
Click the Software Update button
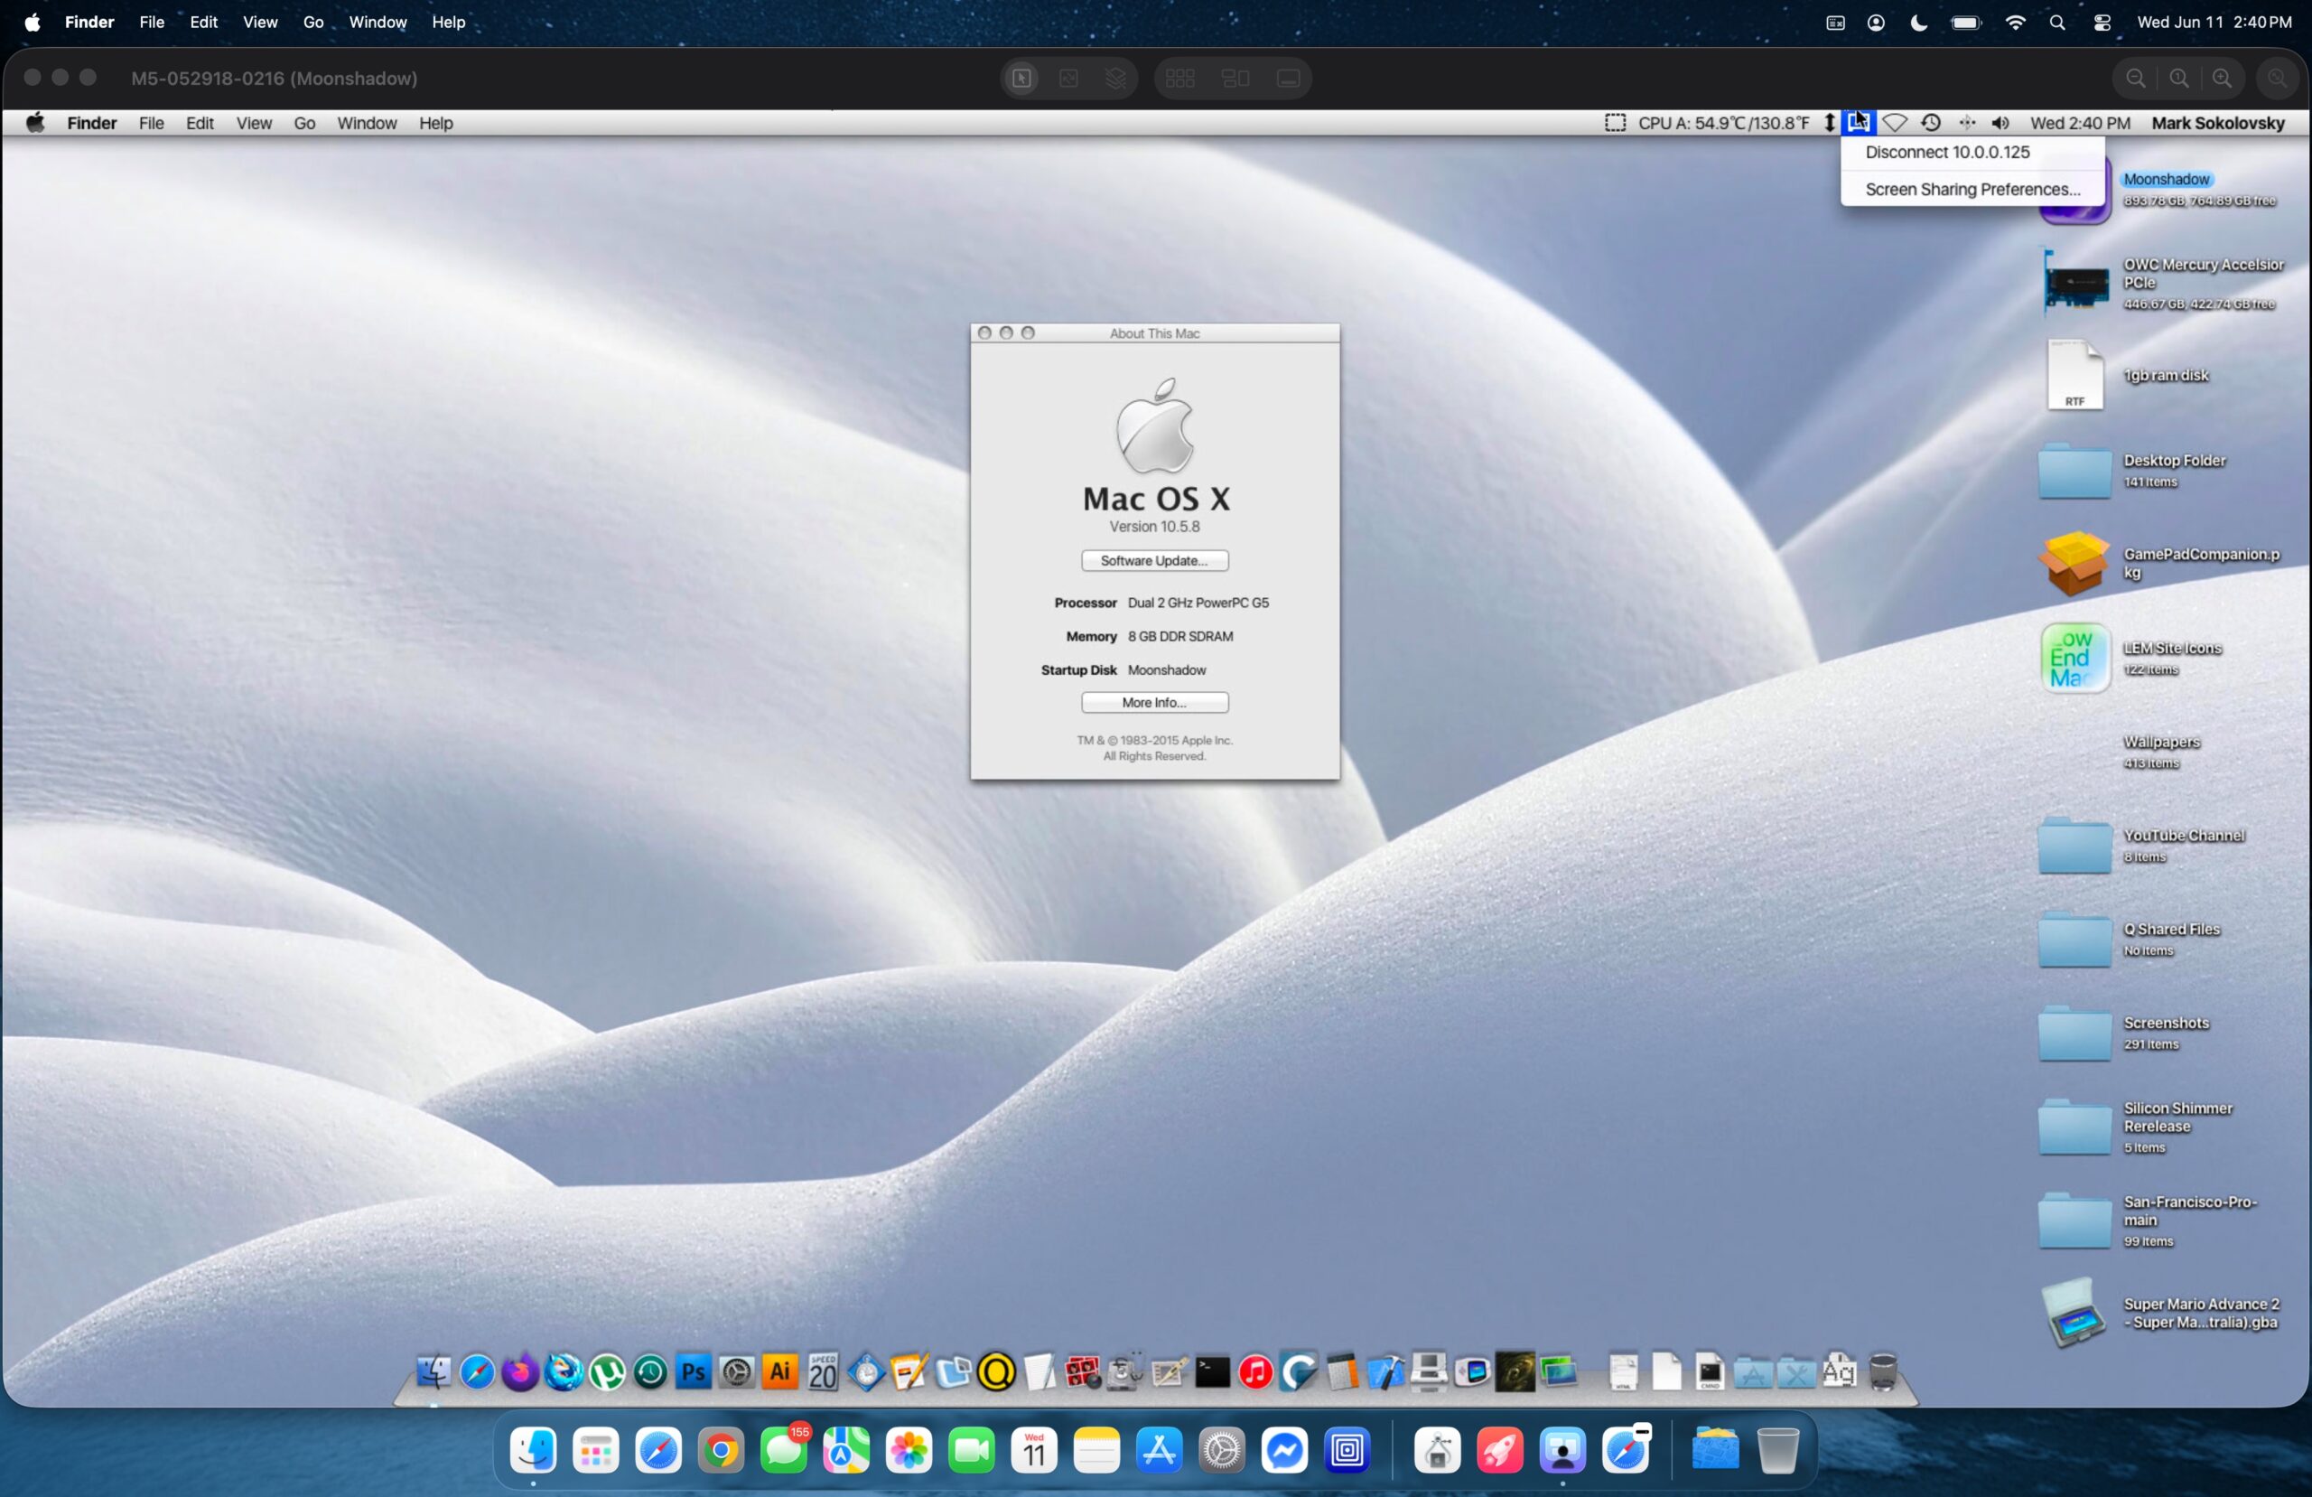(1154, 561)
